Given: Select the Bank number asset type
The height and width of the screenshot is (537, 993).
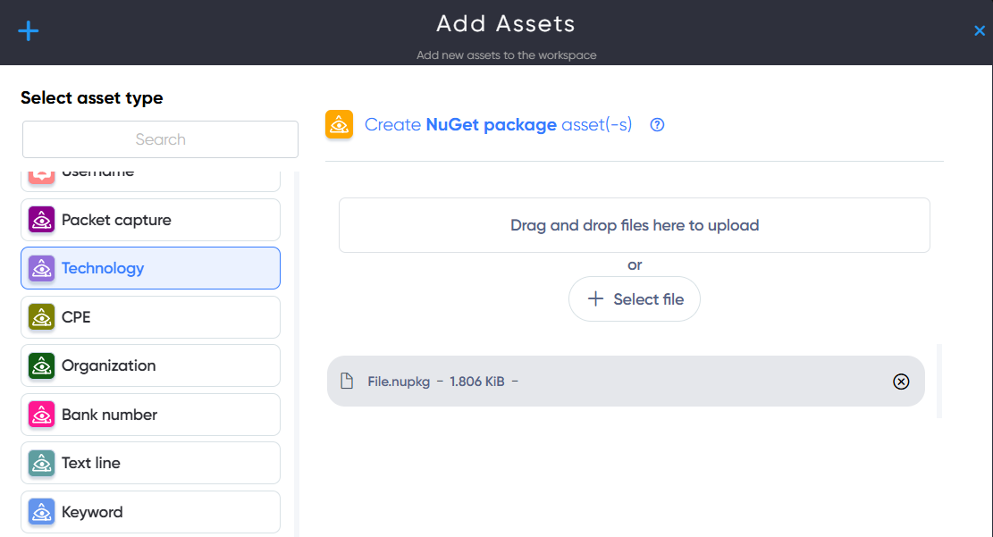Looking at the screenshot, I should pyautogui.click(x=151, y=415).
